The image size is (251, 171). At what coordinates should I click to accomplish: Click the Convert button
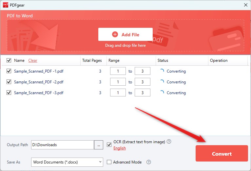click(x=222, y=153)
